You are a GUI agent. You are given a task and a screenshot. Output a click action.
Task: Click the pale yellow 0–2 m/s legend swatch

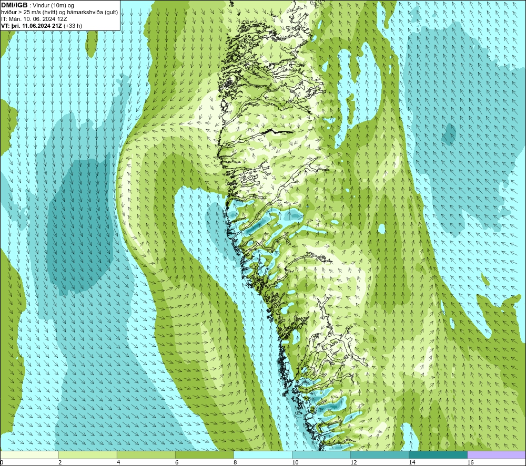pos(29,454)
